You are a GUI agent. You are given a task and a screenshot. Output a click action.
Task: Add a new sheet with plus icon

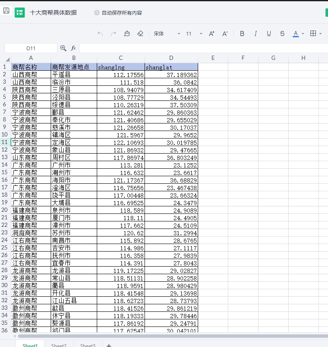coord(109,345)
